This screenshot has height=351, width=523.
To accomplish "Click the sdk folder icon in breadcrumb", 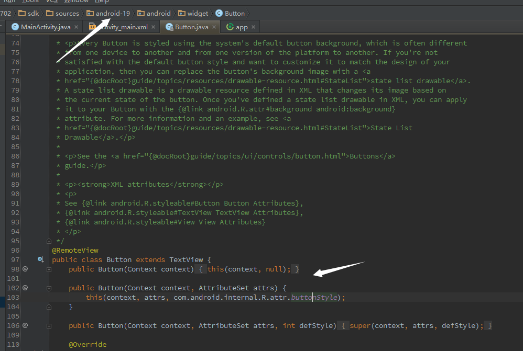I will click(21, 13).
